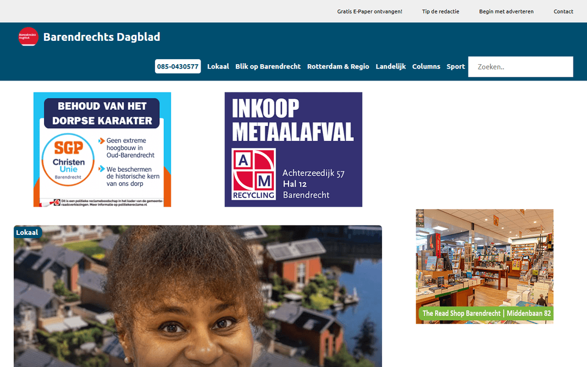Open the featured article photo of woman
Image resolution: width=587 pixels, height=367 pixels.
point(198,296)
